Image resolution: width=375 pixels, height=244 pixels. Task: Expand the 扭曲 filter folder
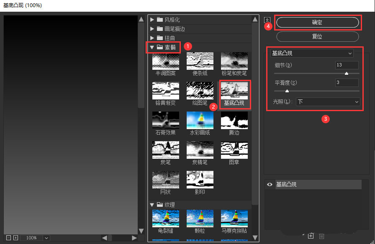[152, 38]
